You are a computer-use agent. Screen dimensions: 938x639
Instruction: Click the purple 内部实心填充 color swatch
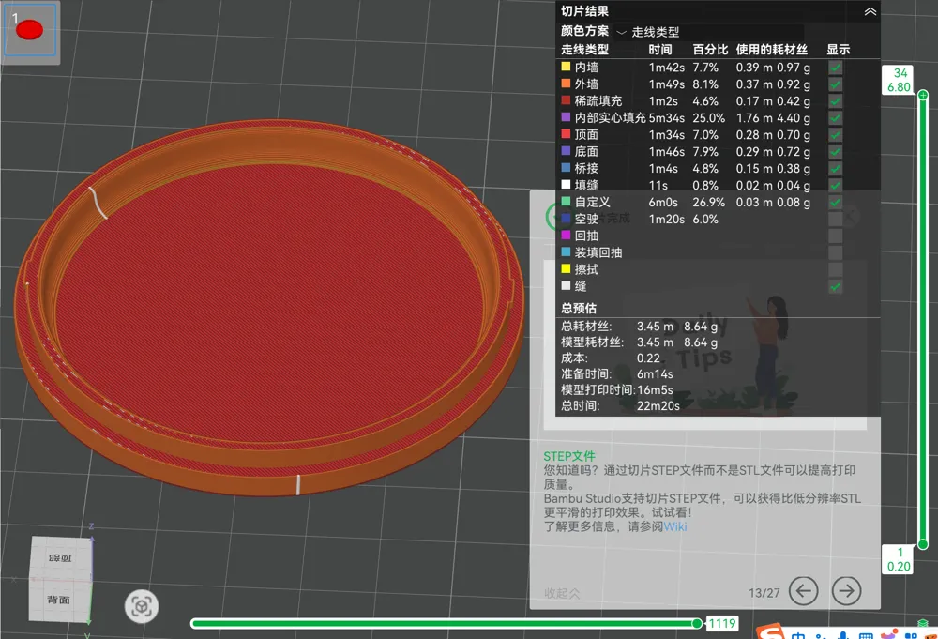566,117
